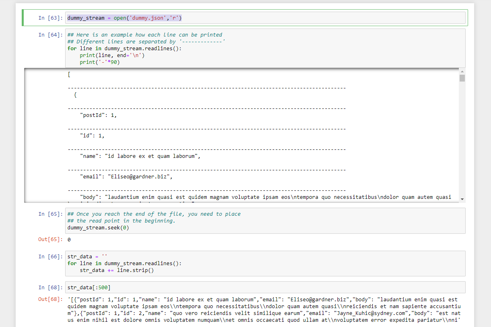Click the comment 'Different lines are separated by'
The width and height of the screenshot is (491, 327).
tap(146, 41)
